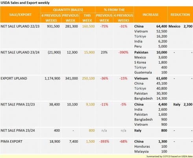Click the % FROM THE header
Viewport: 193px width, 158px height.
coord(114,10)
